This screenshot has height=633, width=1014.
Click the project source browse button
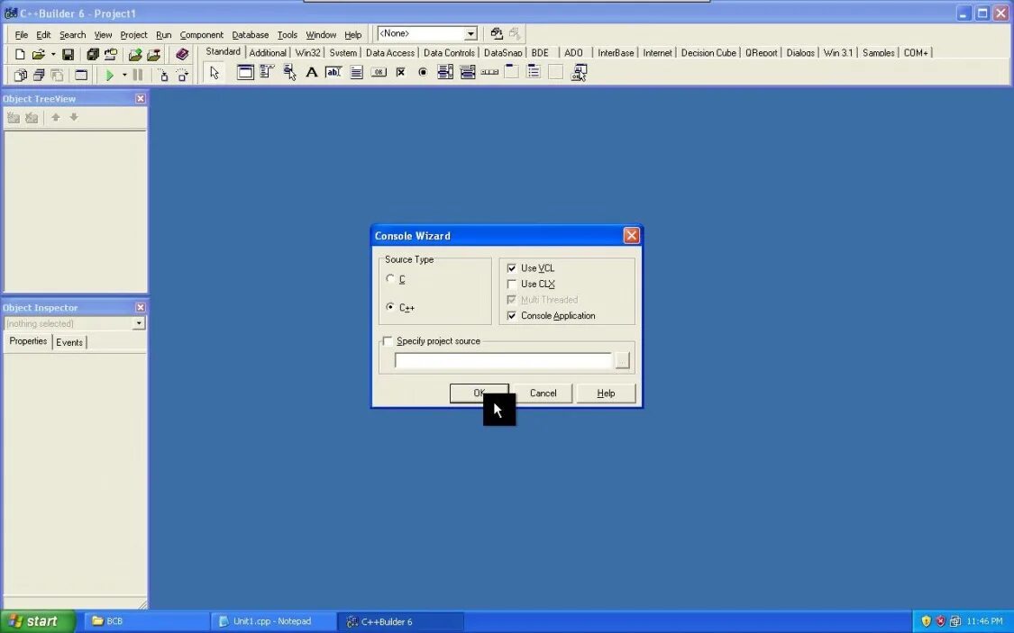(x=622, y=360)
